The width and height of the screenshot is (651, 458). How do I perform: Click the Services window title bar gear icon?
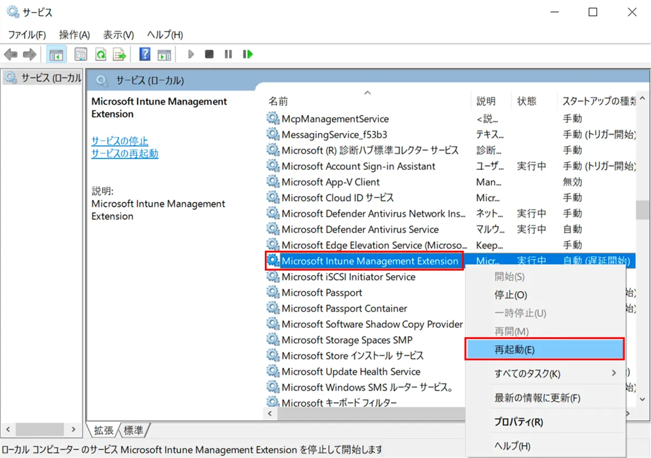13,12
